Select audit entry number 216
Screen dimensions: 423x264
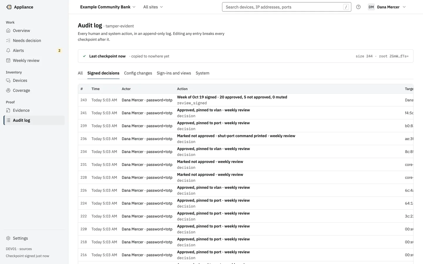coord(246,255)
